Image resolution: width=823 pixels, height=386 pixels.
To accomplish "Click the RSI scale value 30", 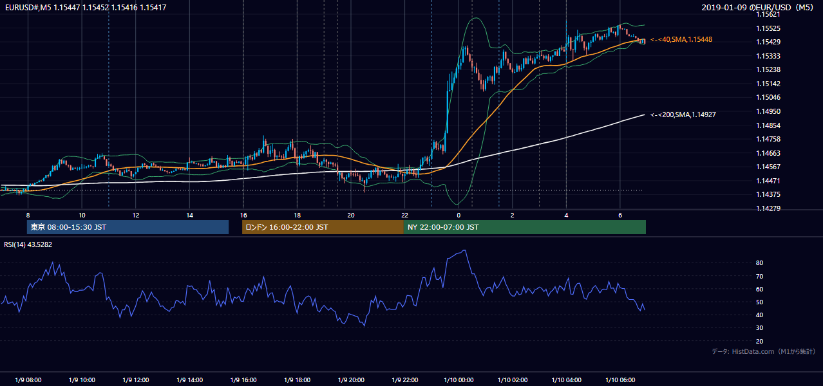I will click(x=760, y=328).
